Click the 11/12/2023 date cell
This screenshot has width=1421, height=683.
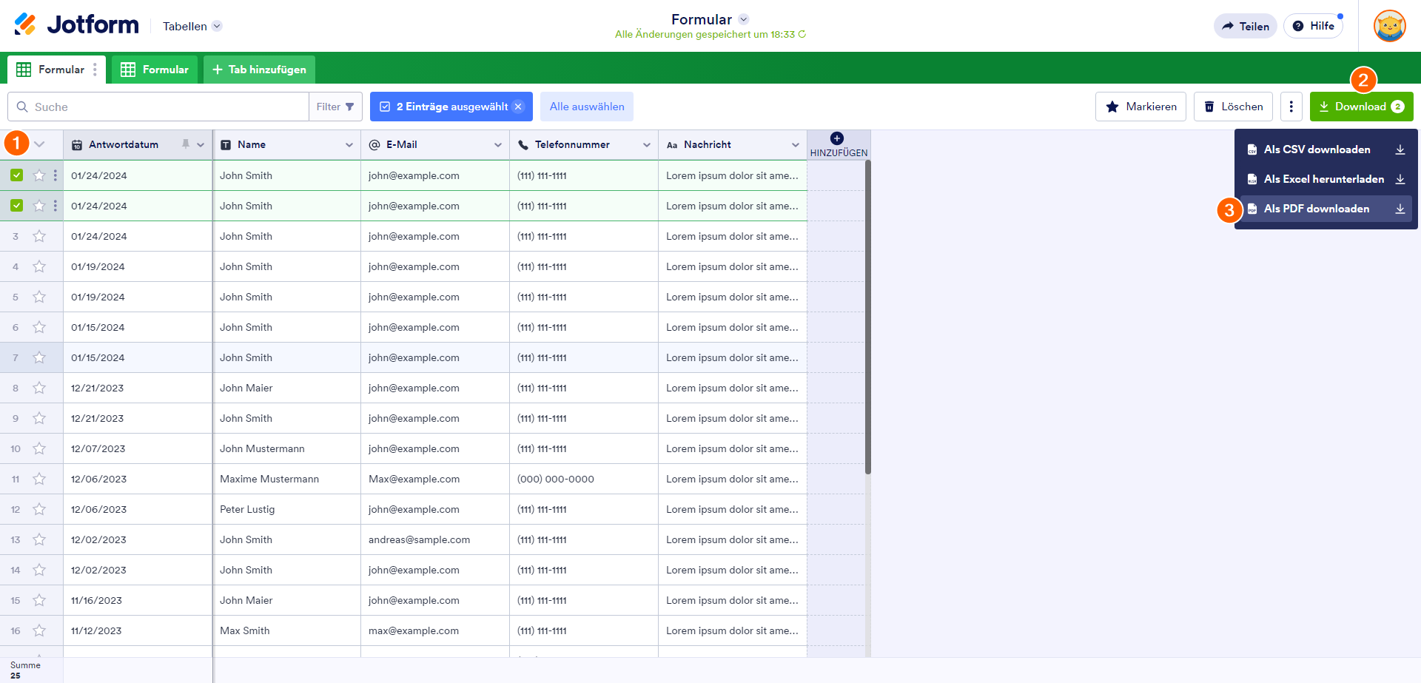click(138, 630)
